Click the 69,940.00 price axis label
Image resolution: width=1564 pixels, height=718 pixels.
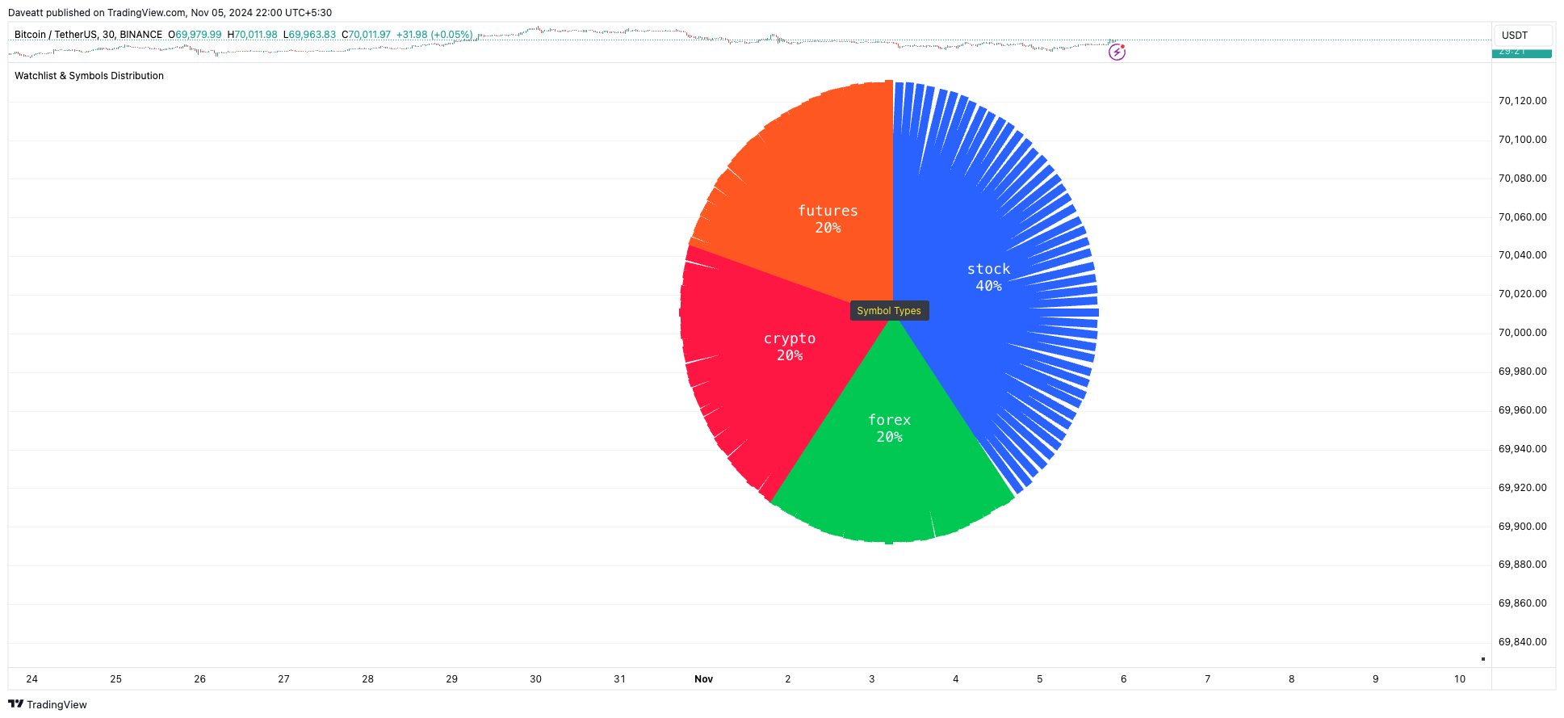click(1523, 449)
